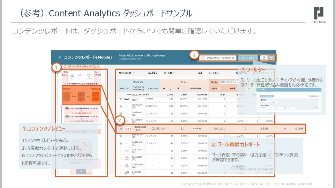Toggle the empty star for row 43ef1335 (34)
335x188 pixels.
pos(121,151)
